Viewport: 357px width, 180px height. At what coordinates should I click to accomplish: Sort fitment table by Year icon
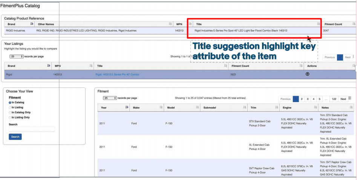coord(127,107)
